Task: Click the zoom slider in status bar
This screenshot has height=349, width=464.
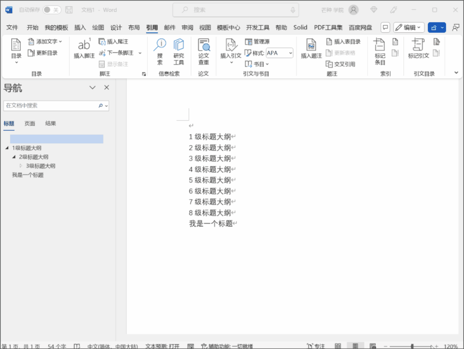Action: (412, 346)
